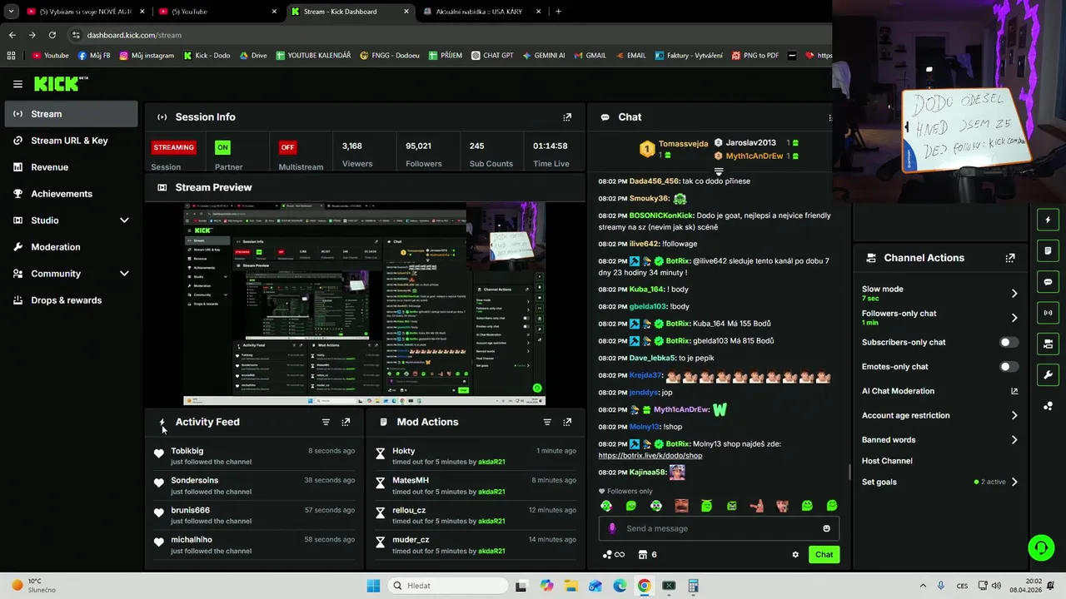Click the Windows taskbar Hledat search box
The image size is (1066, 599).
447,586
